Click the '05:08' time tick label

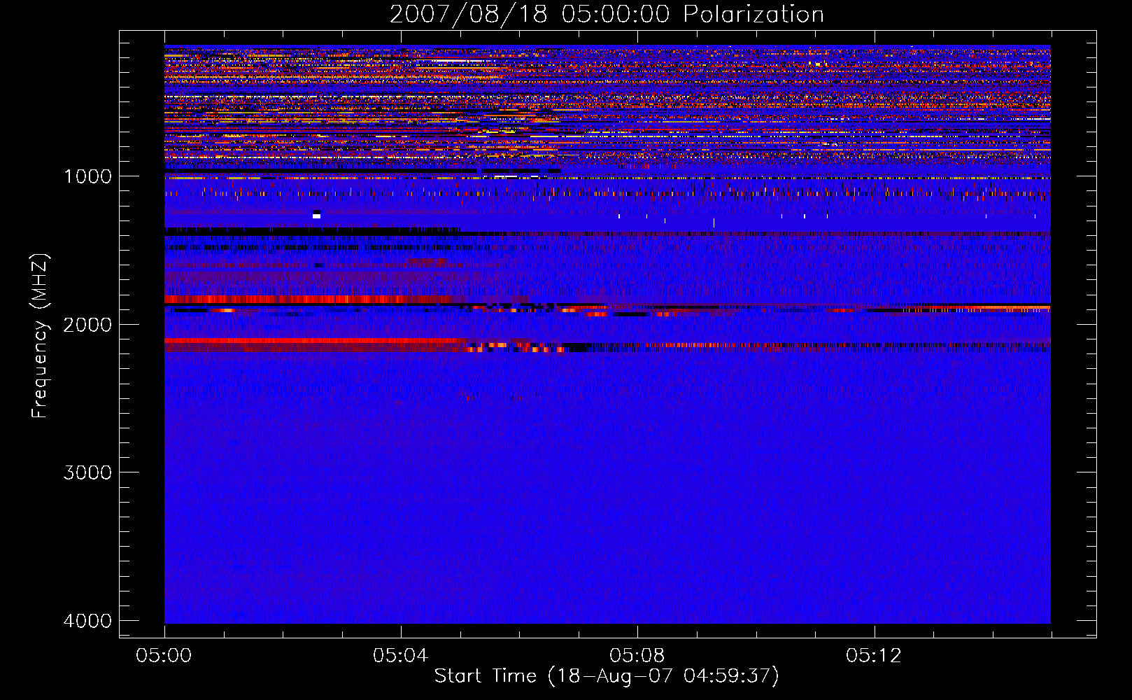637,656
